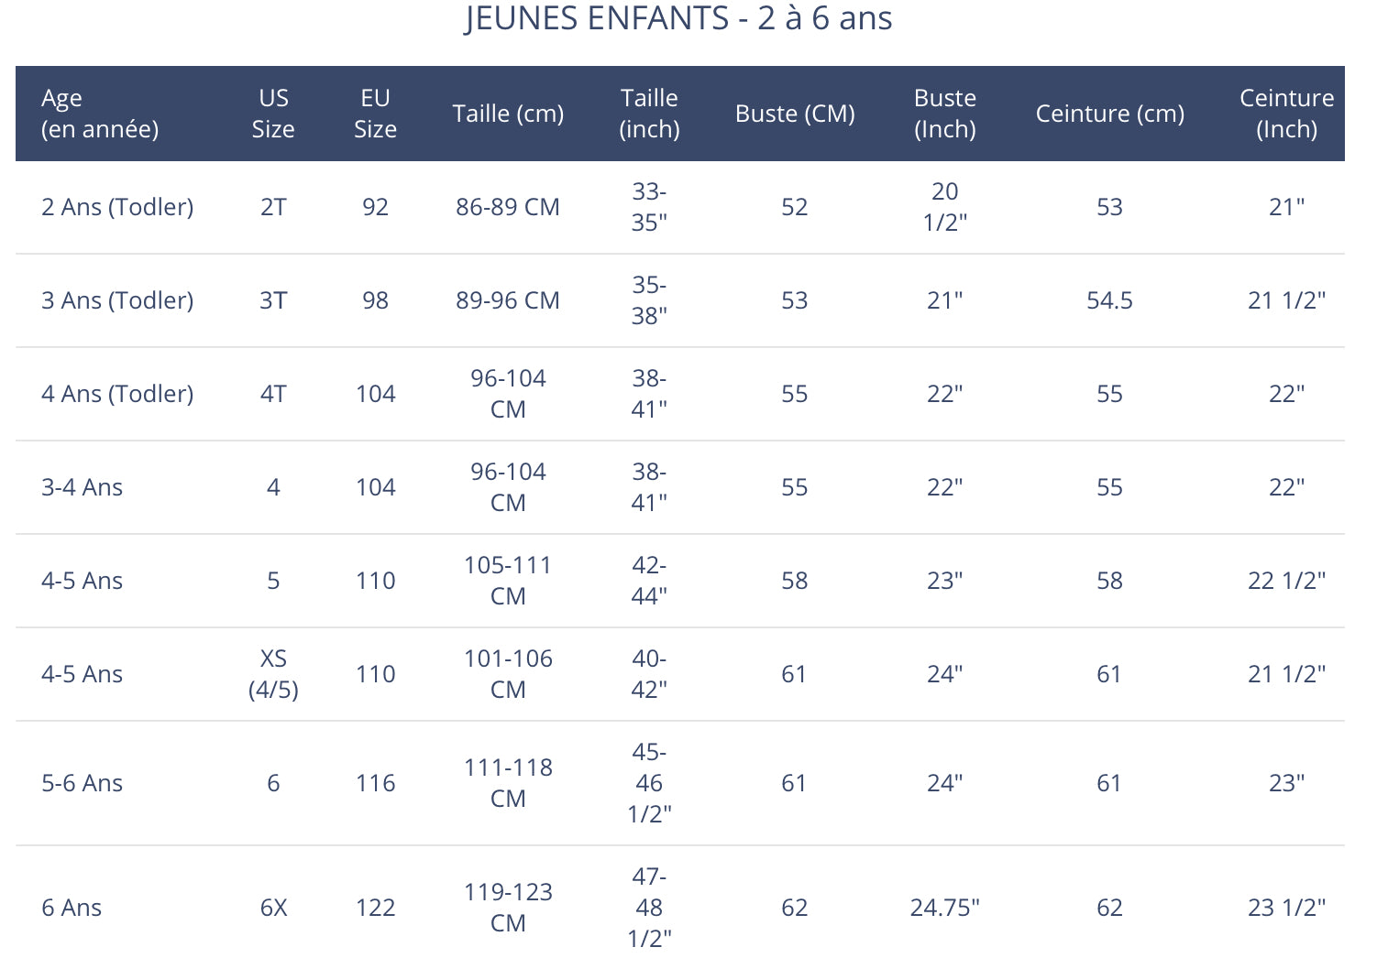
Task: Select the 4 Ans (Todler) row label
Action: 117,394
